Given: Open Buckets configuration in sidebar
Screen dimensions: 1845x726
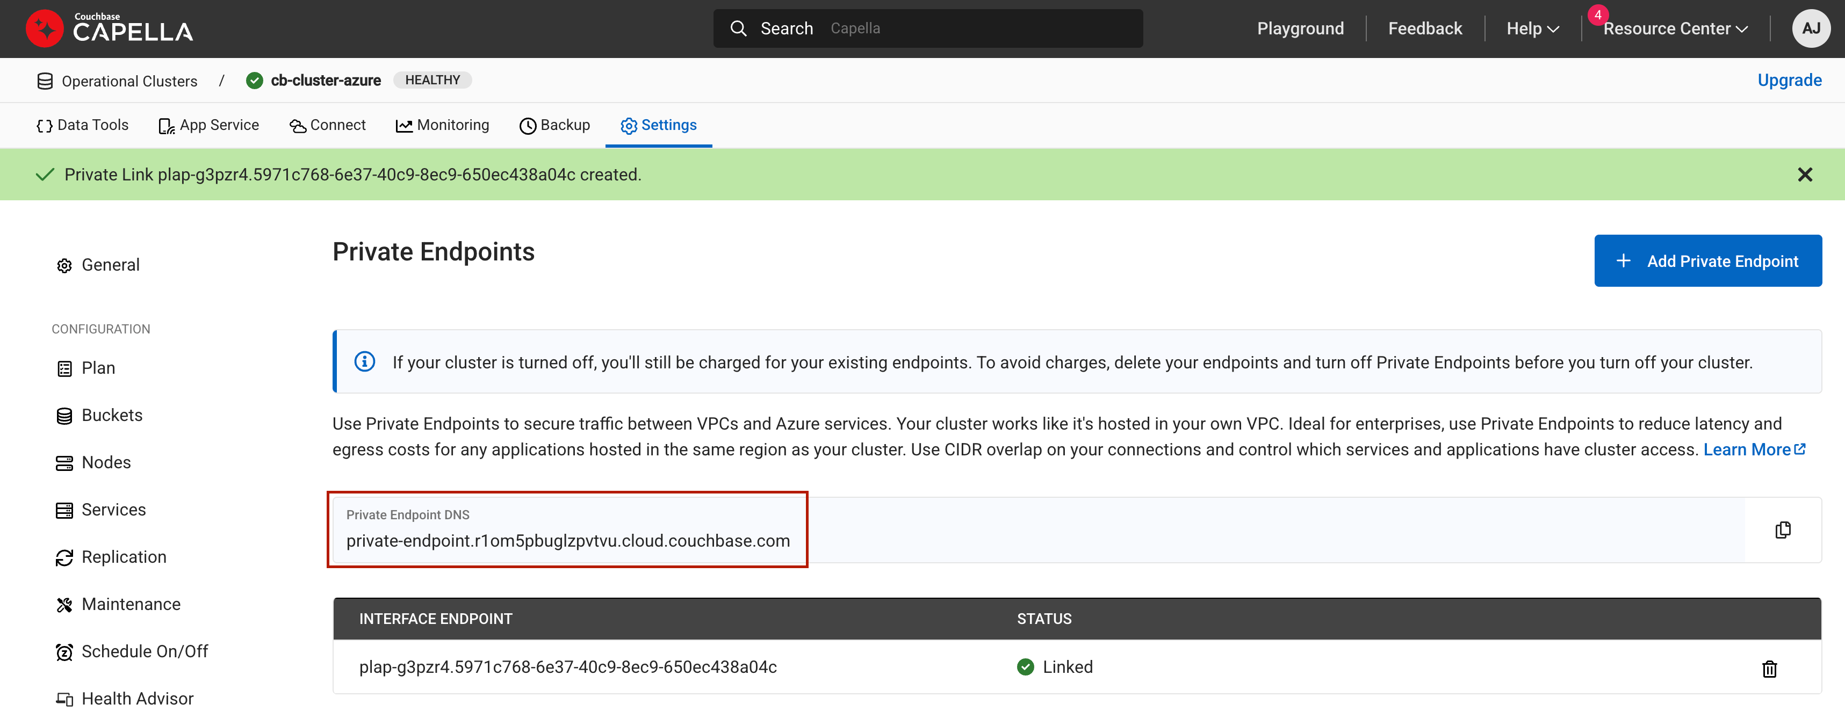Looking at the screenshot, I should point(112,415).
